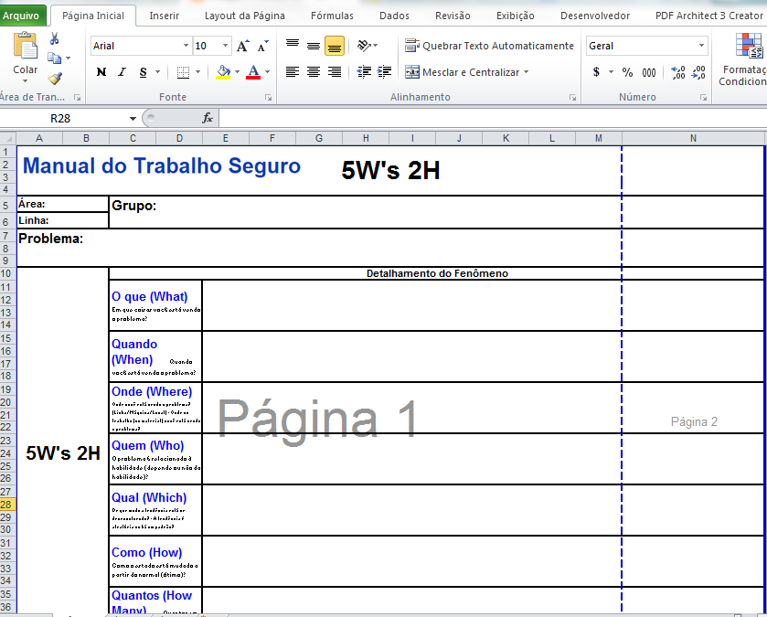Toggle bold with the N button

click(x=101, y=71)
